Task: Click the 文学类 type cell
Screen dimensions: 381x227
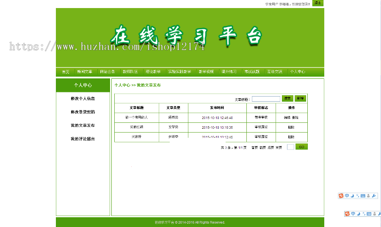Action: [x=173, y=127]
